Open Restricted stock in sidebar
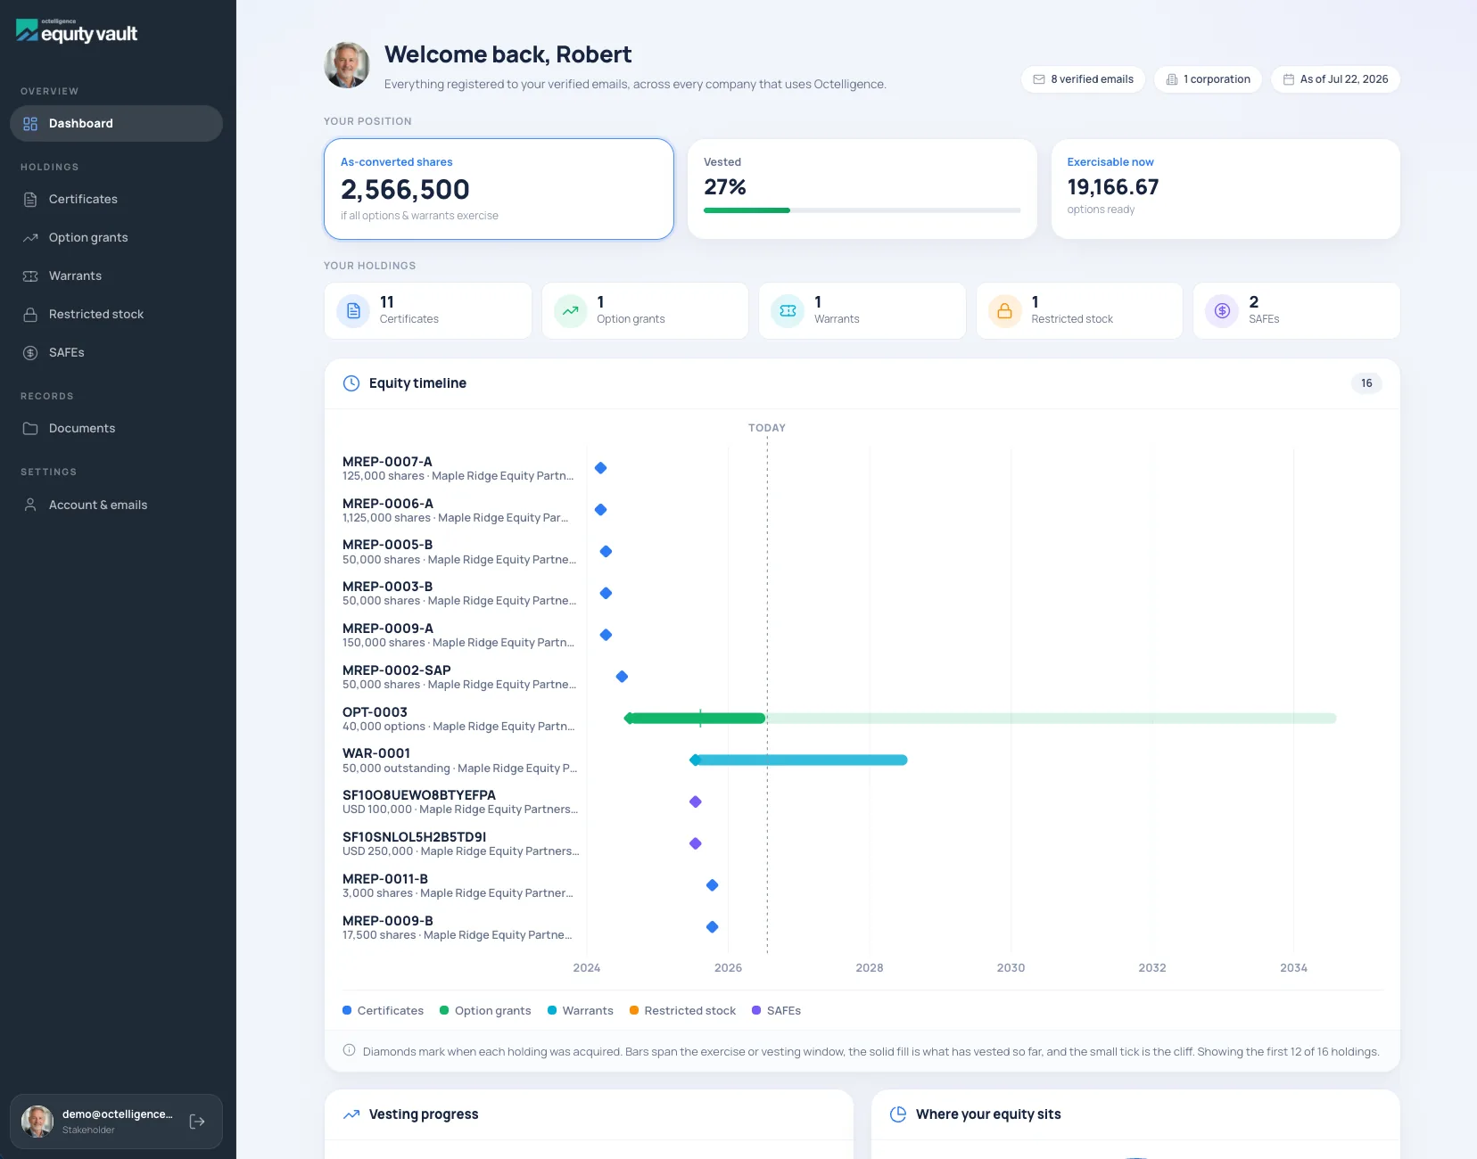The image size is (1477, 1159). (x=116, y=314)
